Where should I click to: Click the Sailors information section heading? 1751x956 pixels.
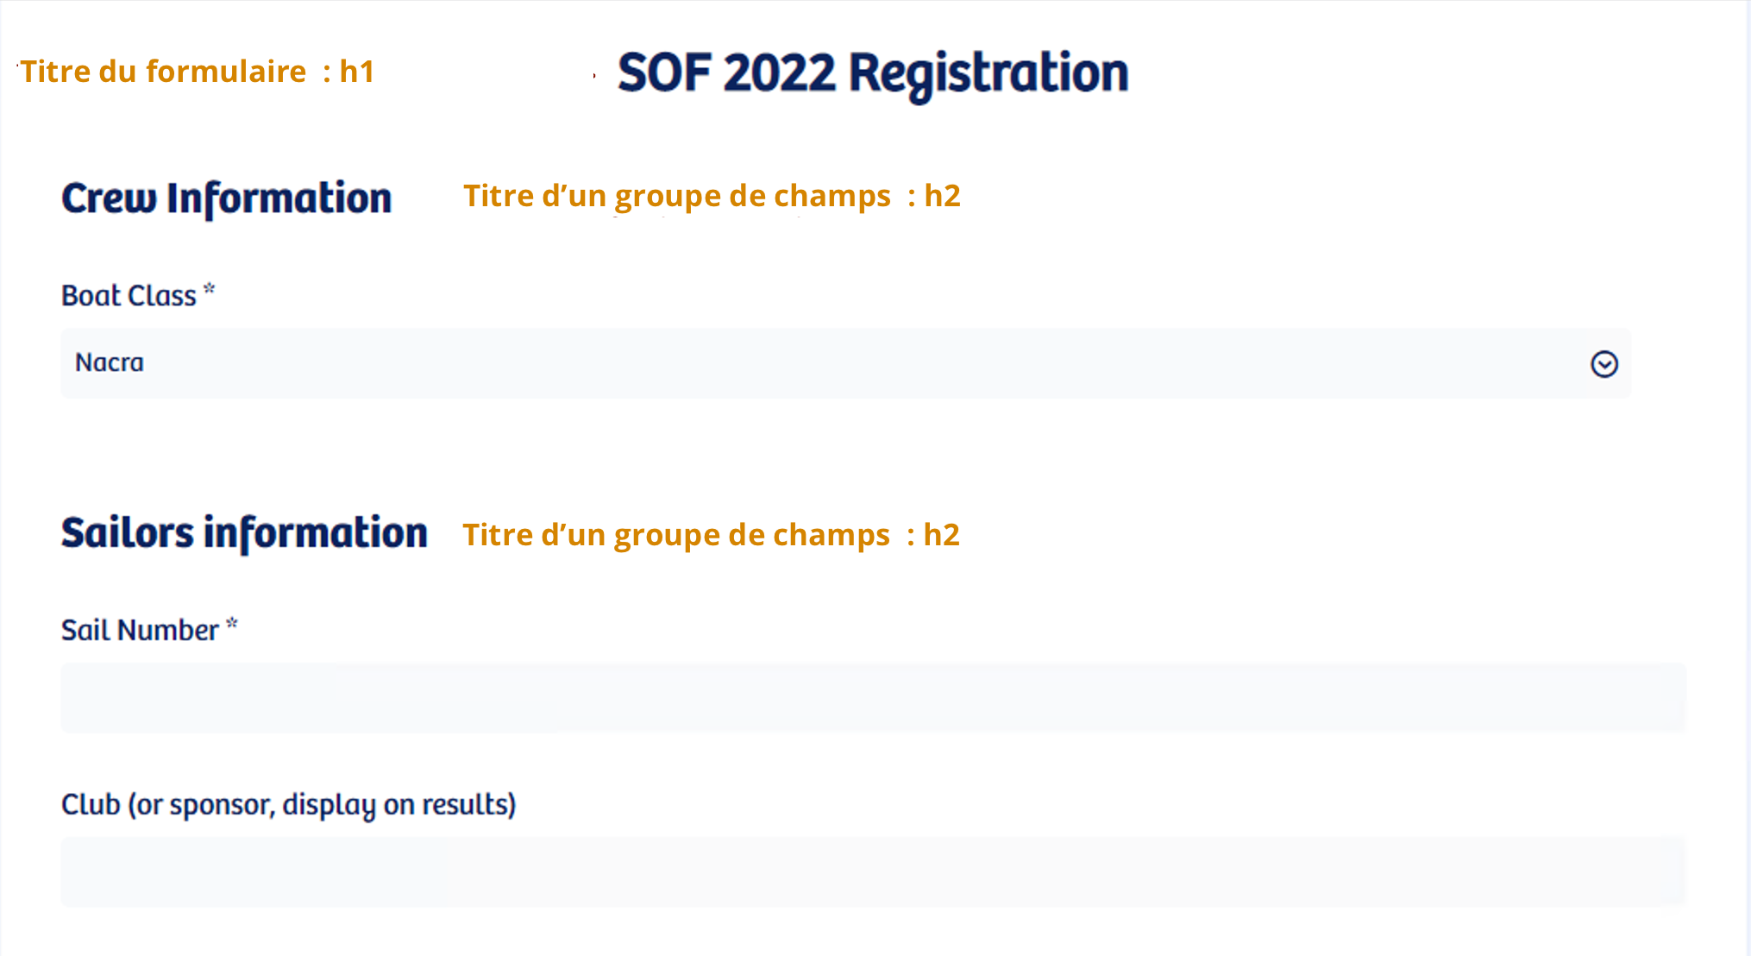click(244, 533)
